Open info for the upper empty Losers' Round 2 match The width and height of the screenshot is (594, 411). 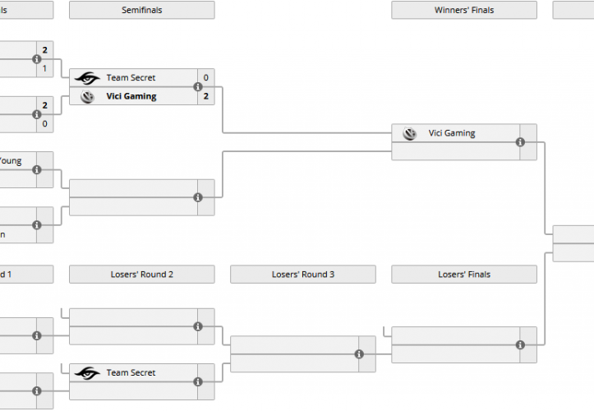pos(198,326)
